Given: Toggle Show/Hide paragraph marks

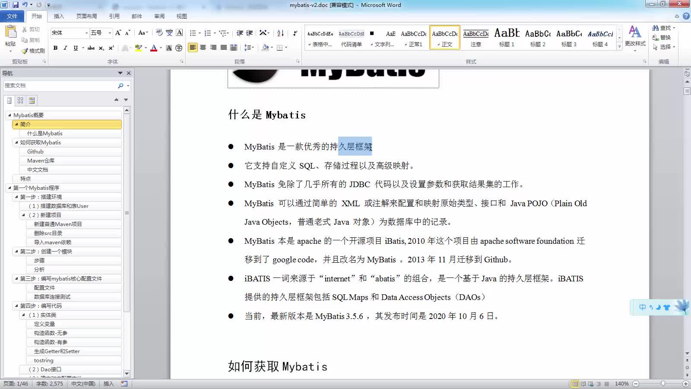Looking at the screenshot, I should pyautogui.click(x=295, y=33).
